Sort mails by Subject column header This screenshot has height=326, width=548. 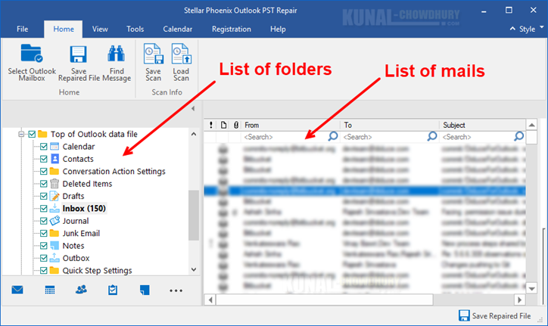(x=483, y=125)
